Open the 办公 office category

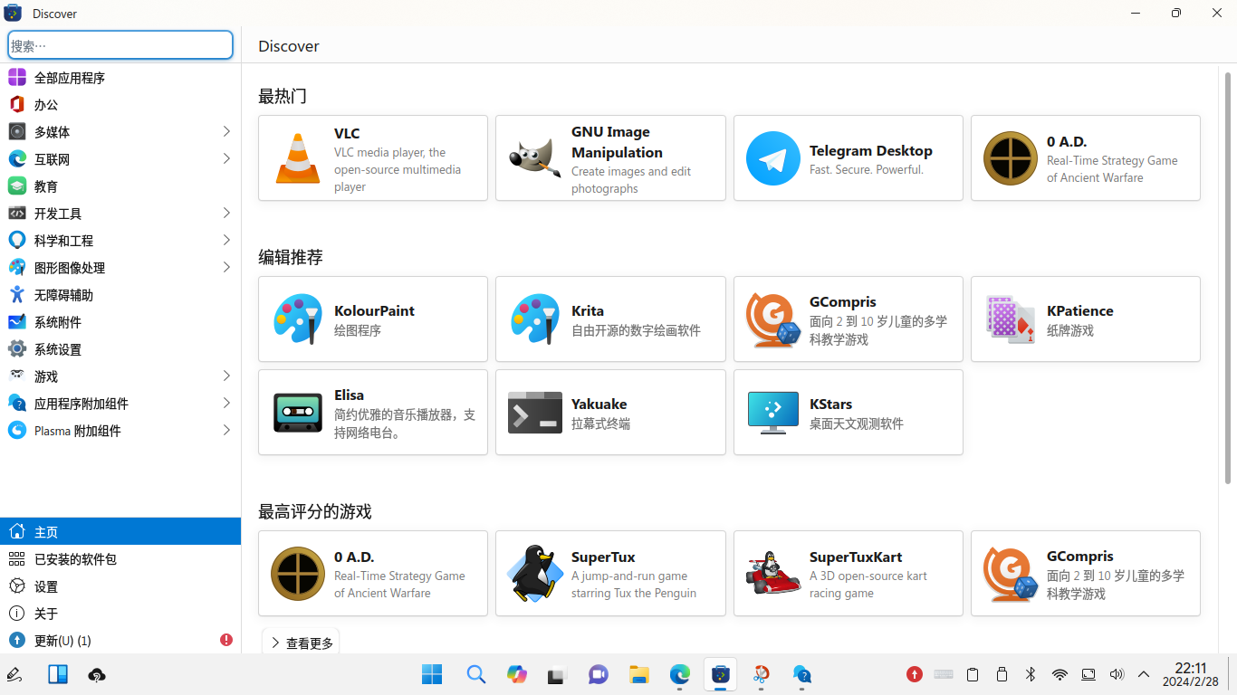point(120,105)
